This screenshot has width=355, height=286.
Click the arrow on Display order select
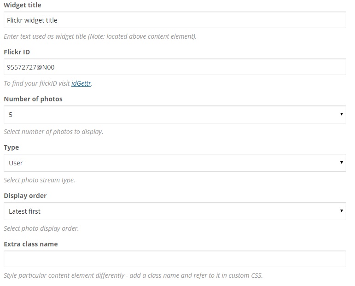[x=341, y=211]
